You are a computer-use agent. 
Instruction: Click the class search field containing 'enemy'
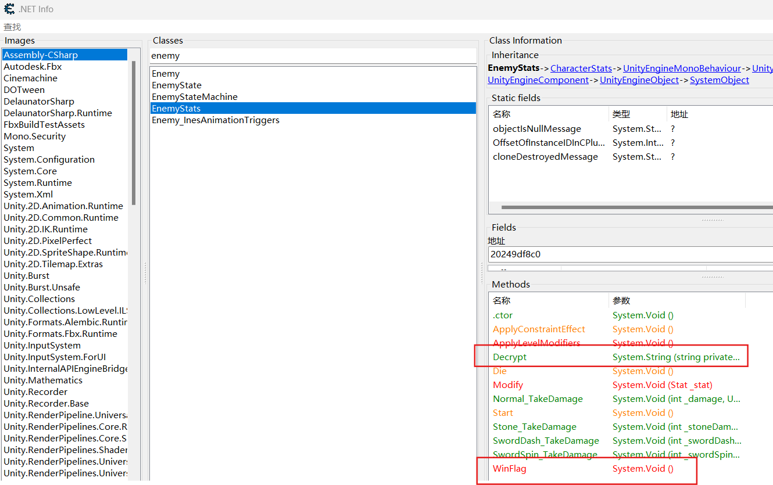(x=313, y=56)
